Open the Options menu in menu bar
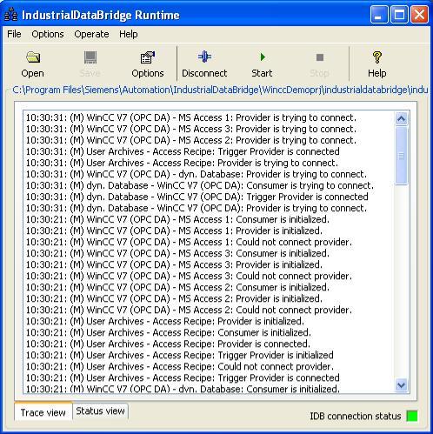Screen dimensions: 433x434 tap(48, 34)
